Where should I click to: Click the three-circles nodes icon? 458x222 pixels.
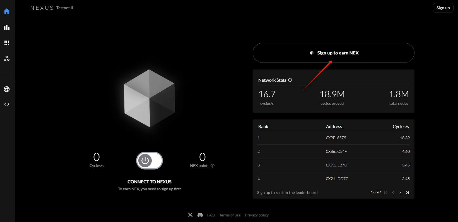coord(7,59)
